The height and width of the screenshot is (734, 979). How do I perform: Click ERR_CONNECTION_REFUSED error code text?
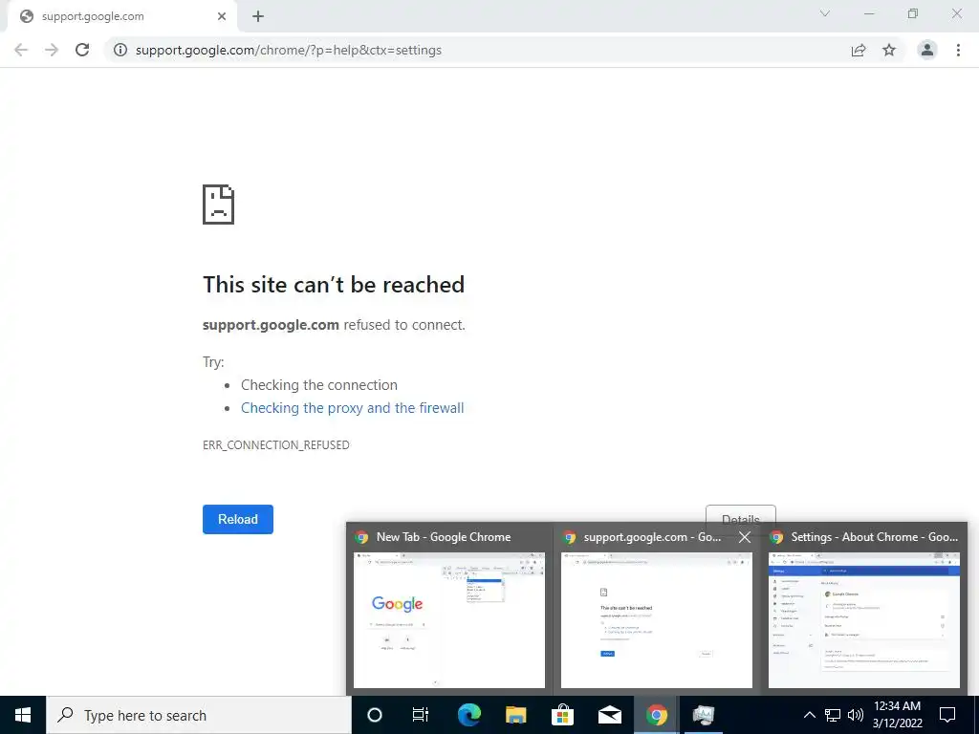click(x=276, y=445)
